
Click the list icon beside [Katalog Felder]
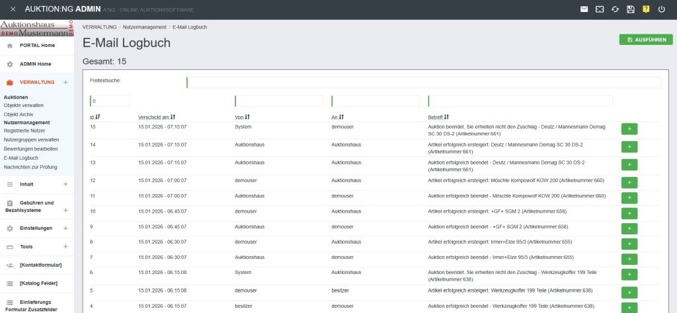click(x=10, y=284)
